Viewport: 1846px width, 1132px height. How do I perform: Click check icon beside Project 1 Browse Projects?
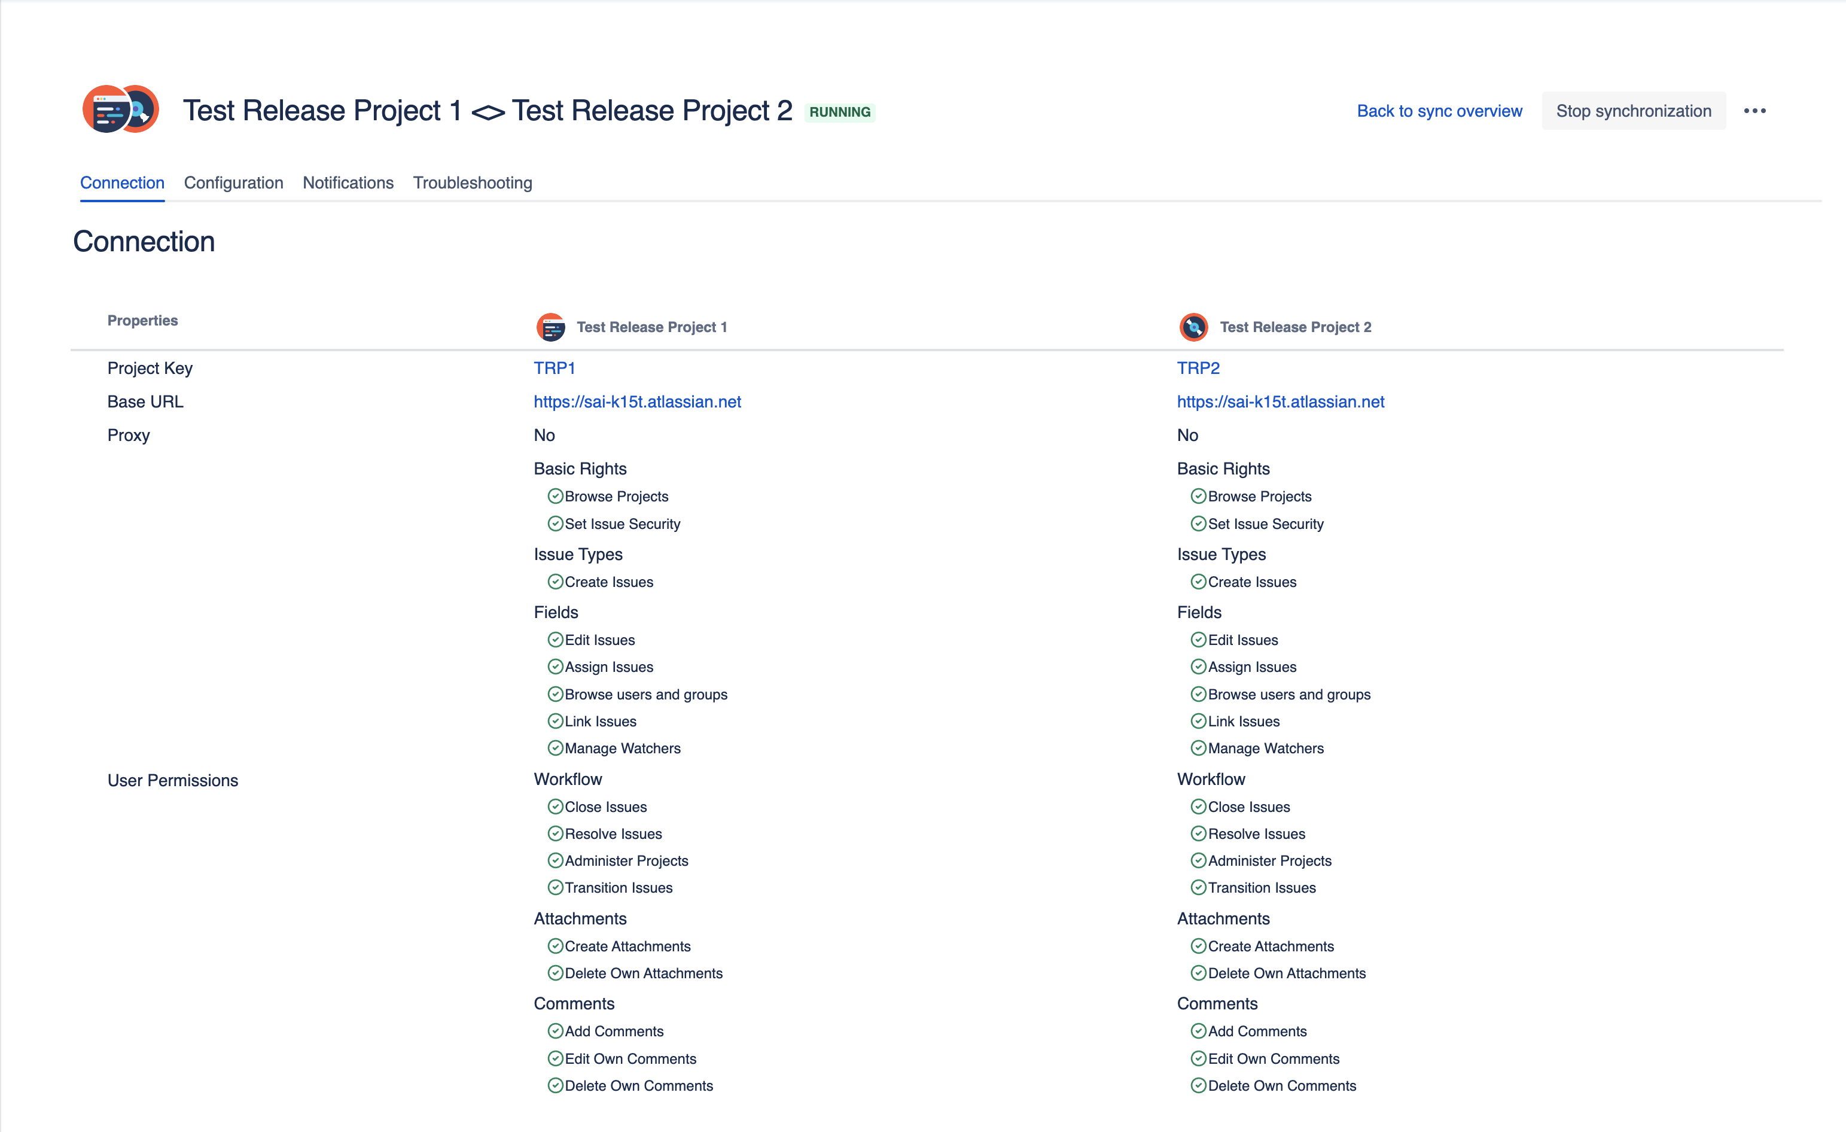click(555, 496)
